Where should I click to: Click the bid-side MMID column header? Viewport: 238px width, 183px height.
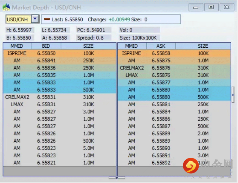coord(17,46)
